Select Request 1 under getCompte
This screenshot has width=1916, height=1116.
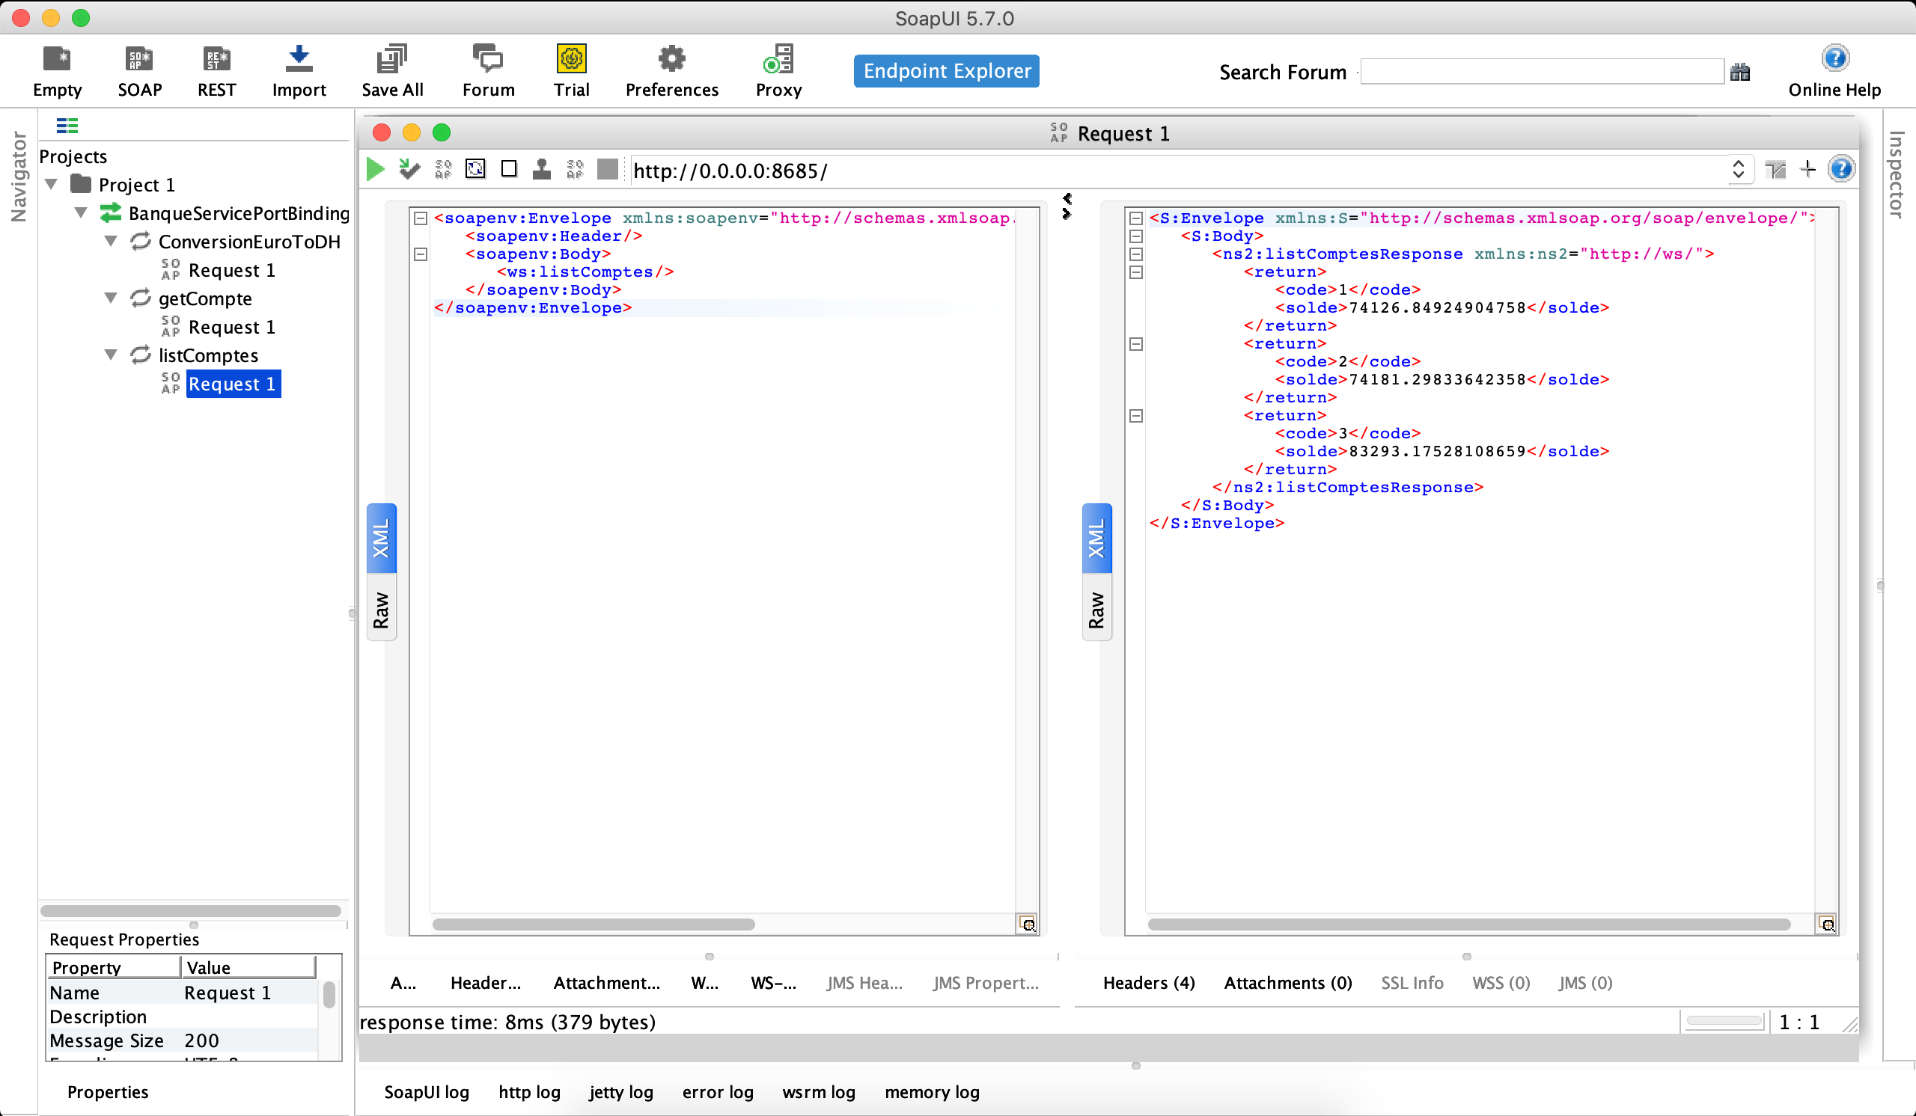click(x=231, y=327)
